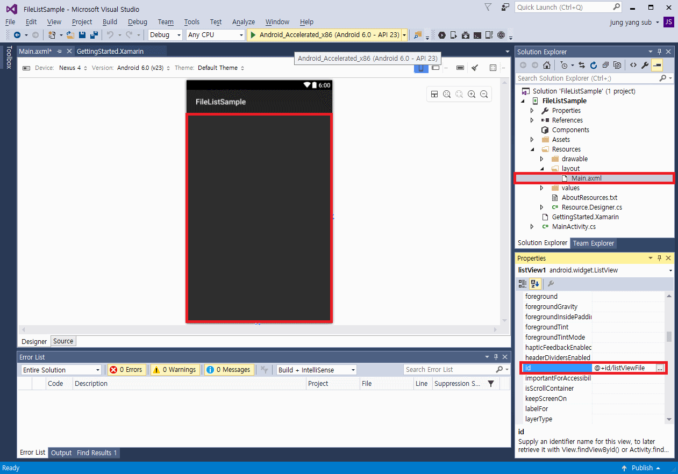
Task: Open the Pending Changes Filter clock icon
Action: (563, 65)
